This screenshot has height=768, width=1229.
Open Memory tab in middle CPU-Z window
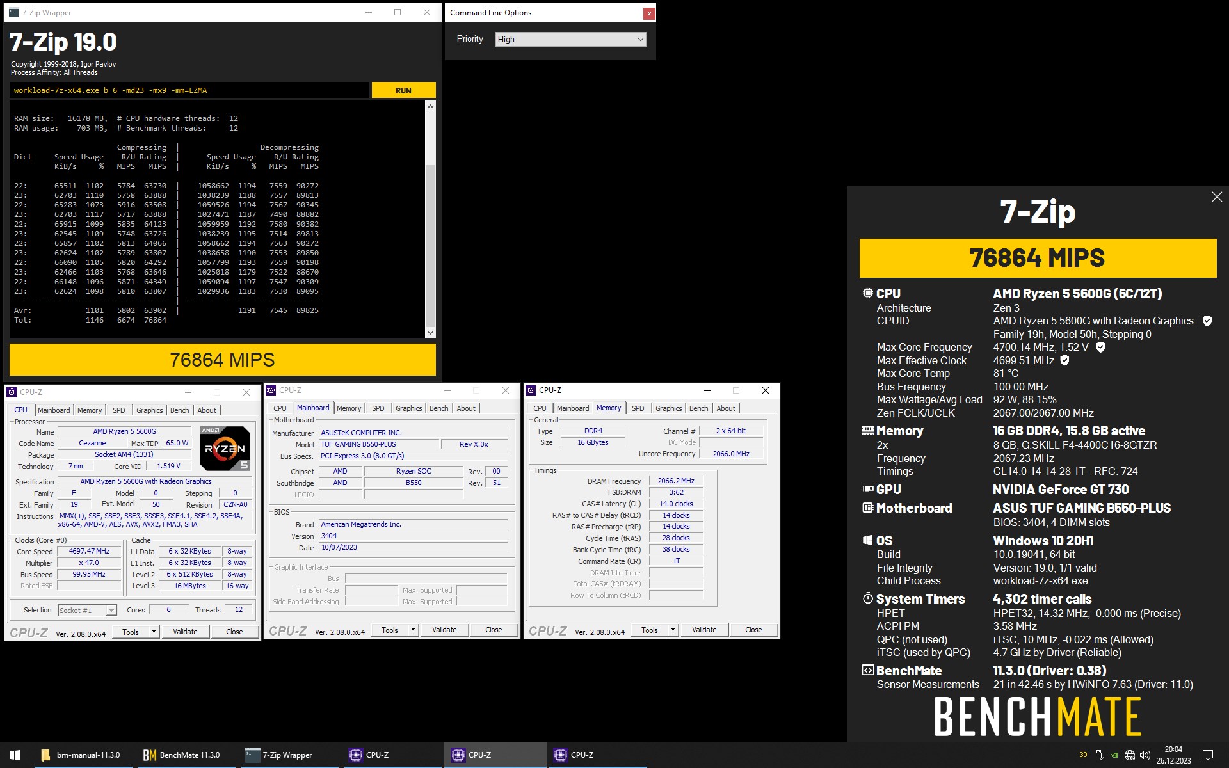[349, 408]
